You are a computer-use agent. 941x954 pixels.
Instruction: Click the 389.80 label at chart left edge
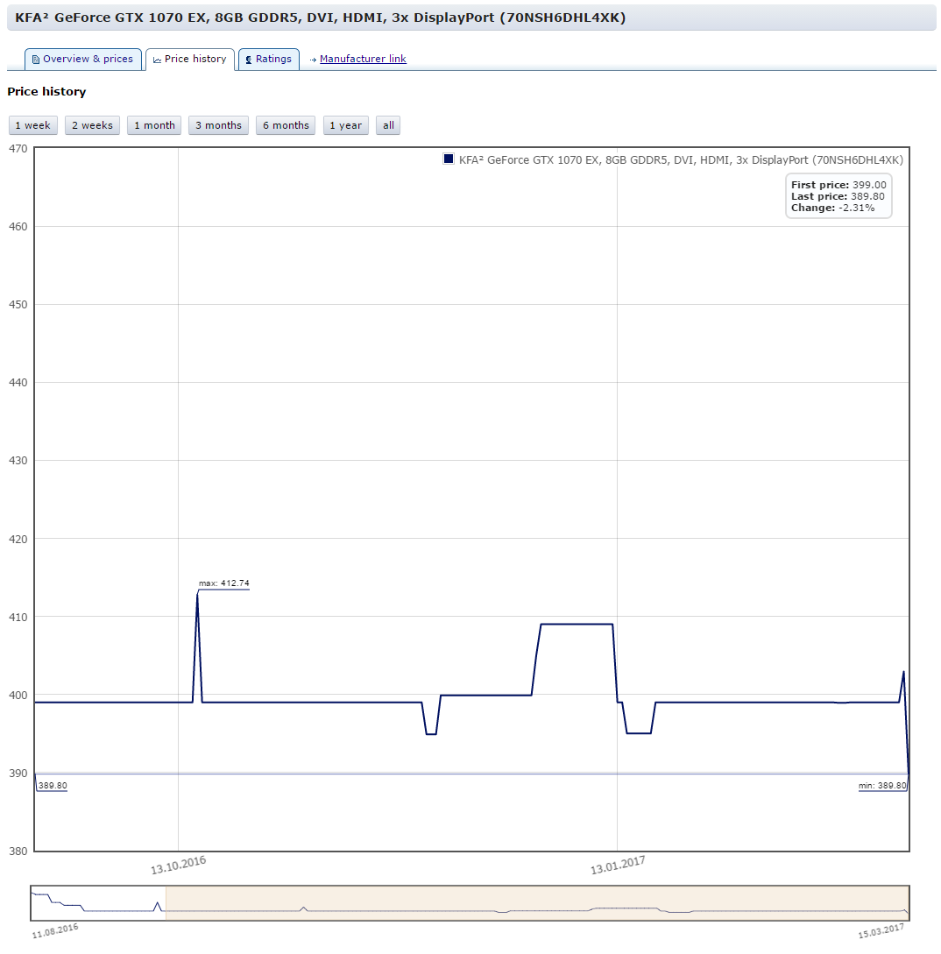click(53, 786)
